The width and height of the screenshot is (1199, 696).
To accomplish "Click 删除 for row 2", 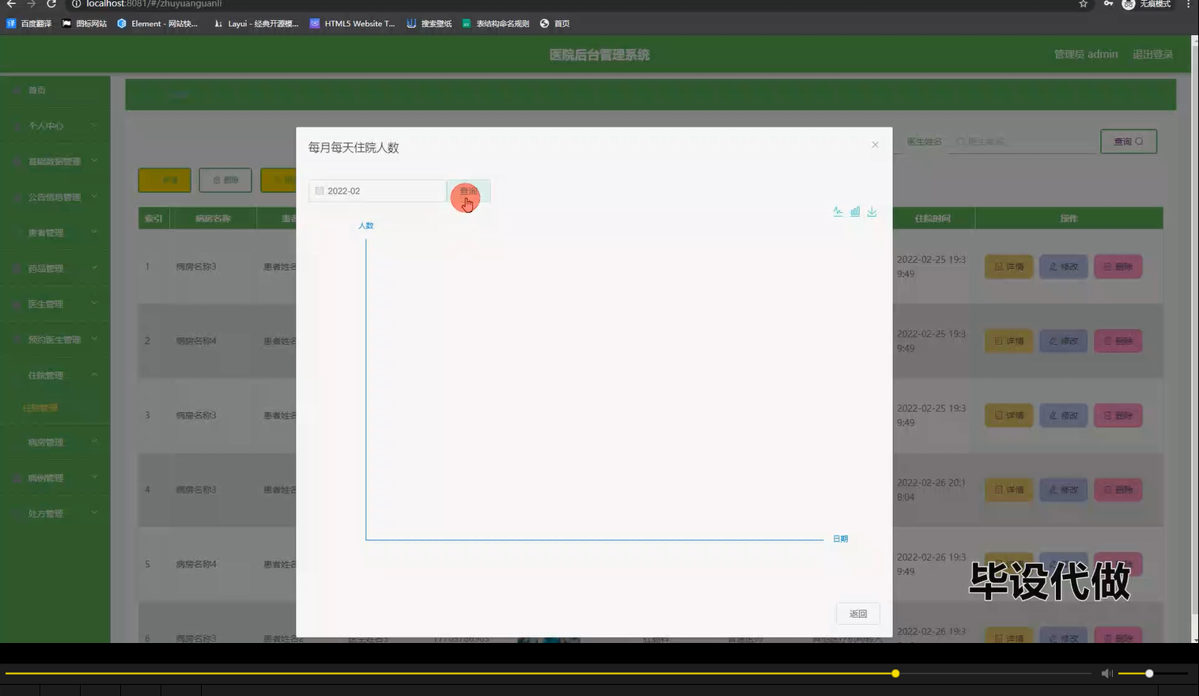I will click(x=1118, y=341).
